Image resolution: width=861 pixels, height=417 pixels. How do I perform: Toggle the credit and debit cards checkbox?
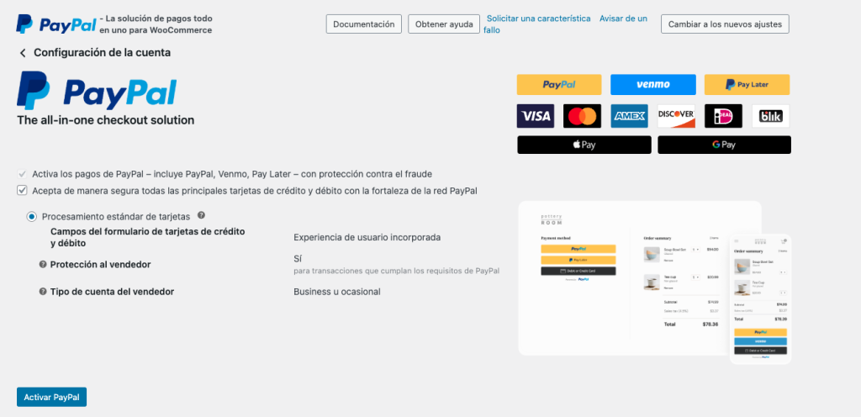point(23,191)
